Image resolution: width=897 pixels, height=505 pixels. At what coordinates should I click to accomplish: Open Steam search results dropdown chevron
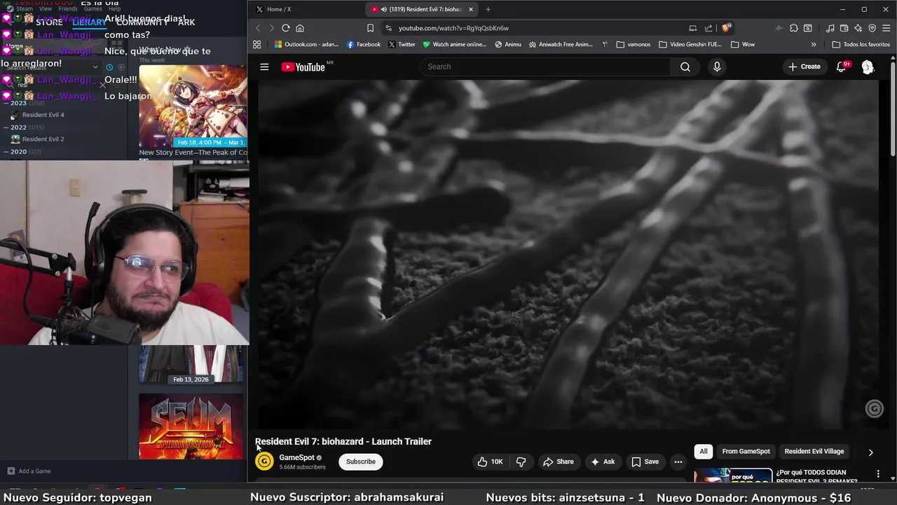pos(95,67)
